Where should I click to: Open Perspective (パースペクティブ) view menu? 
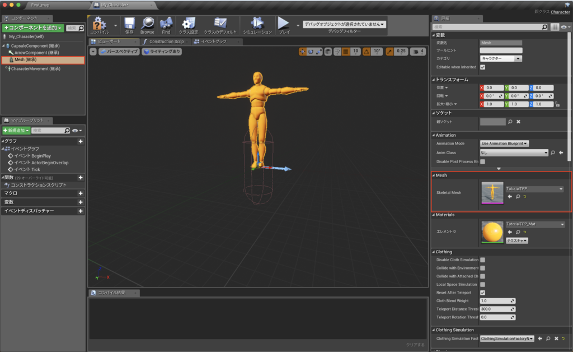[119, 52]
